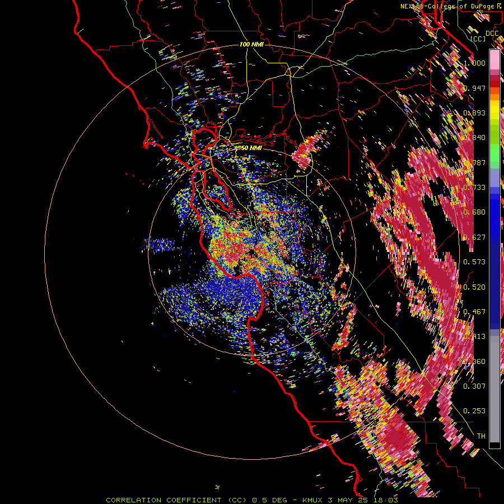Click the 0.947 legend value

[x=474, y=88]
